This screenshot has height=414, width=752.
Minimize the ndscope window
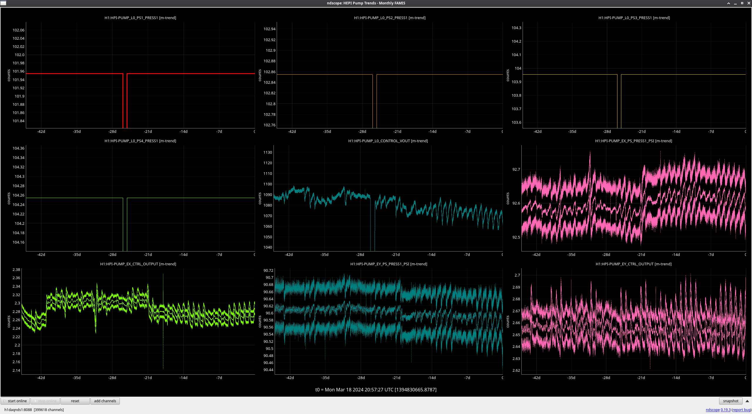tap(735, 3)
